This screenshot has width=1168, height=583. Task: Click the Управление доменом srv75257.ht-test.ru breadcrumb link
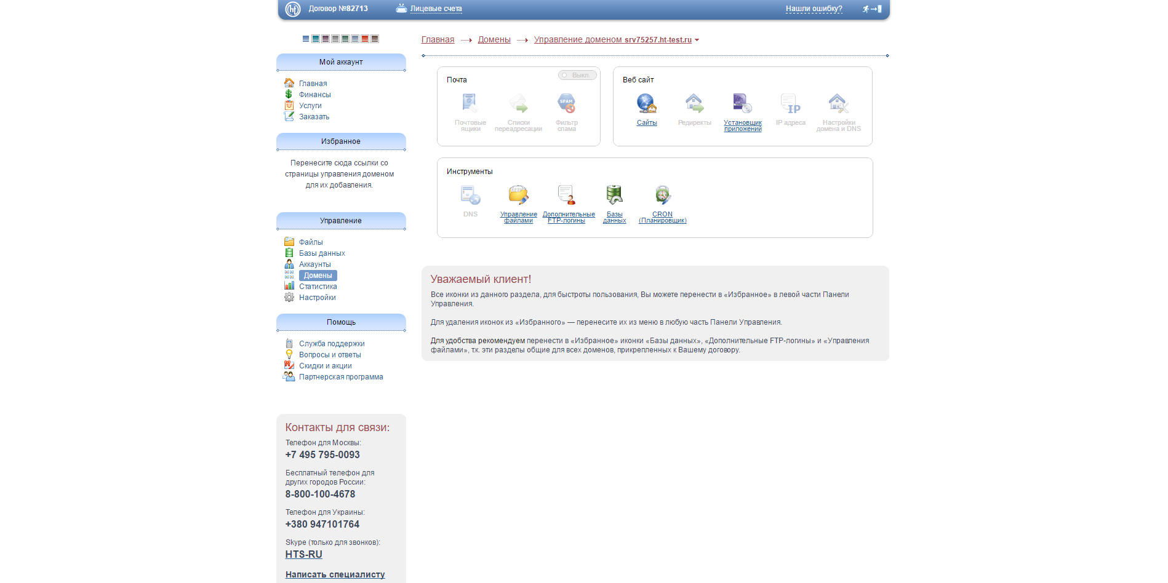(613, 39)
